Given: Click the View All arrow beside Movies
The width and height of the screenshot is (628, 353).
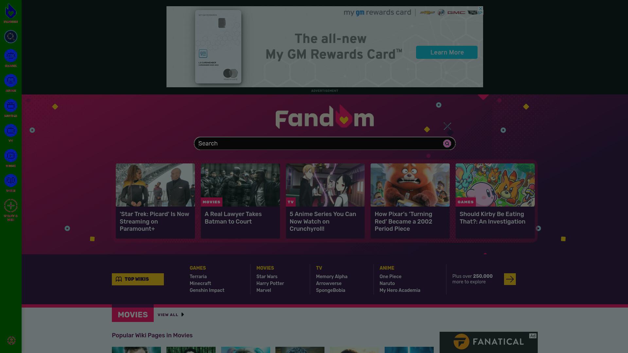Looking at the screenshot, I should 183,314.
